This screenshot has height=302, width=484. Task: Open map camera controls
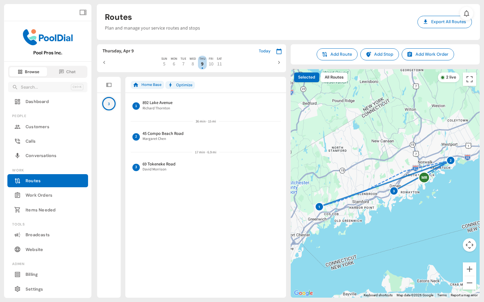pyautogui.click(x=469, y=245)
